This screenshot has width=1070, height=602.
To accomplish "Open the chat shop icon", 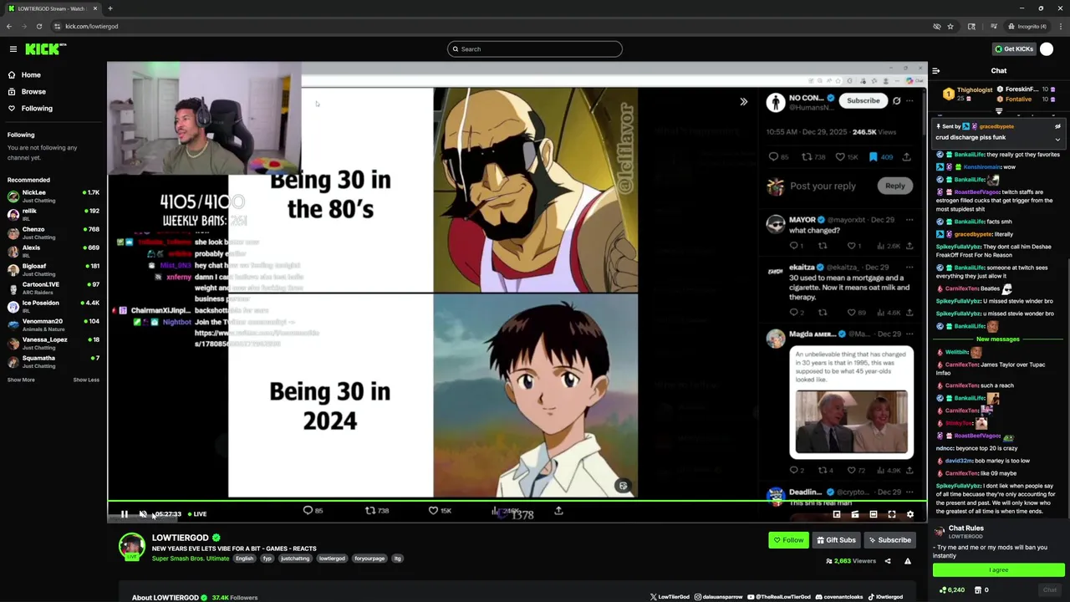I will click(x=977, y=590).
